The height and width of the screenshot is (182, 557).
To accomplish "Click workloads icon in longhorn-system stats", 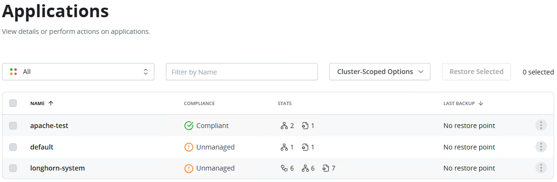I will click(305, 168).
